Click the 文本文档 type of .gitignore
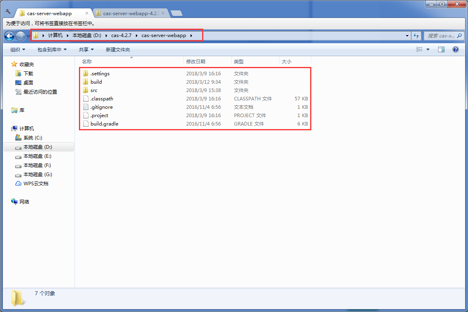The image size is (468, 312). pos(244,107)
